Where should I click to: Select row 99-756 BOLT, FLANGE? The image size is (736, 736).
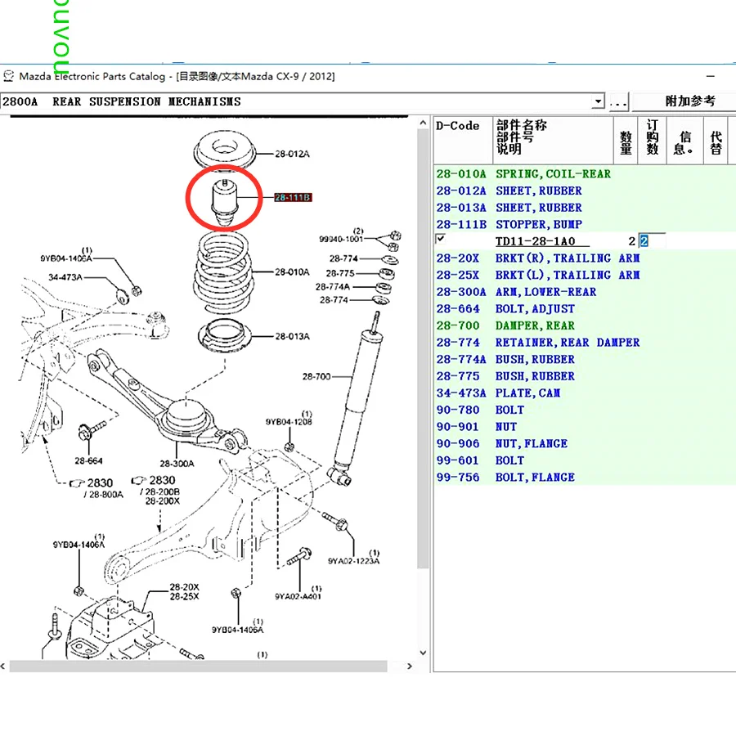[585, 478]
